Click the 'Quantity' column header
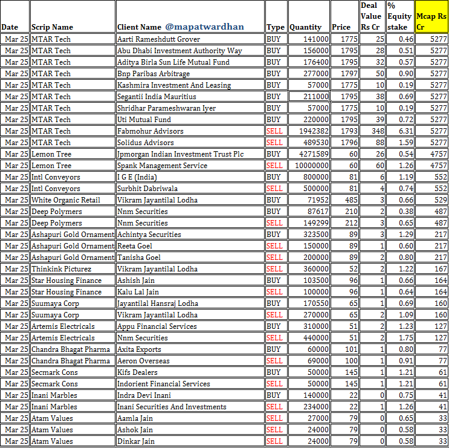Viewport: 449px width, 448px height. [x=309, y=16]
